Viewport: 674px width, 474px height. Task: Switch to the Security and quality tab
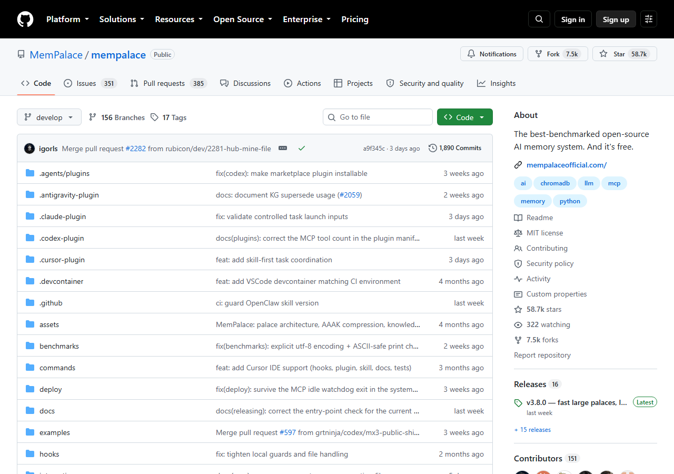[425, 83]
